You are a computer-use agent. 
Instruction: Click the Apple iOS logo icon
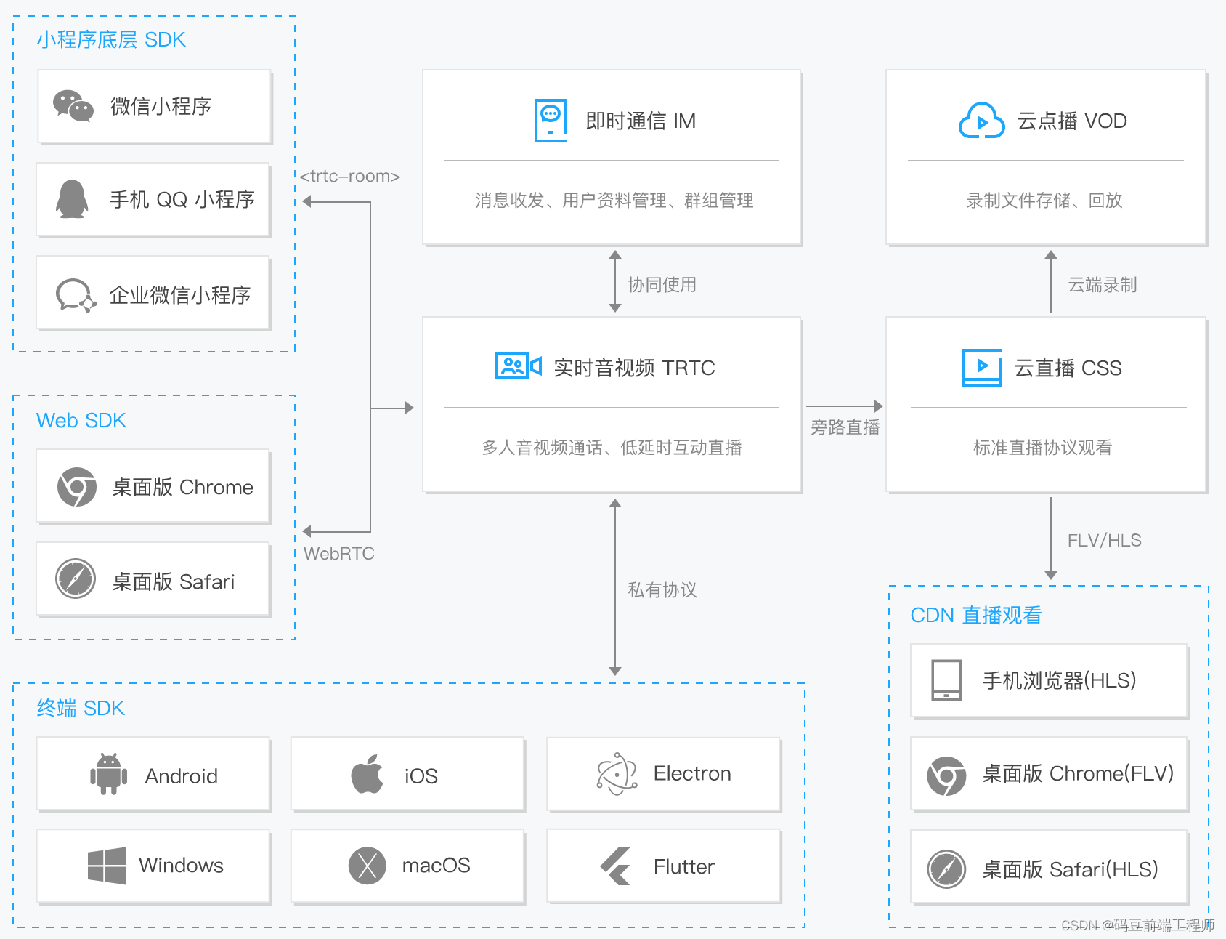(367, 773)
